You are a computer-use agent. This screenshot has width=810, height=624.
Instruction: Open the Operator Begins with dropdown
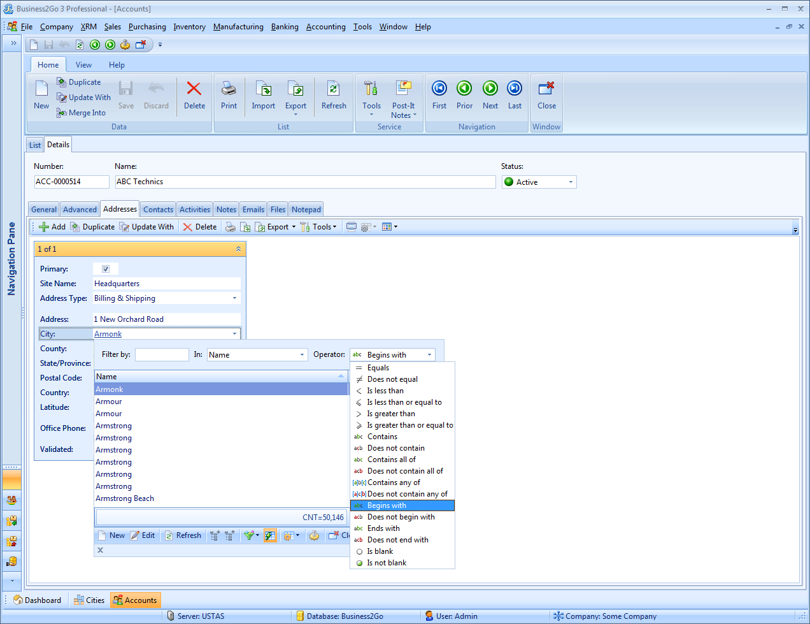(429, 355)
